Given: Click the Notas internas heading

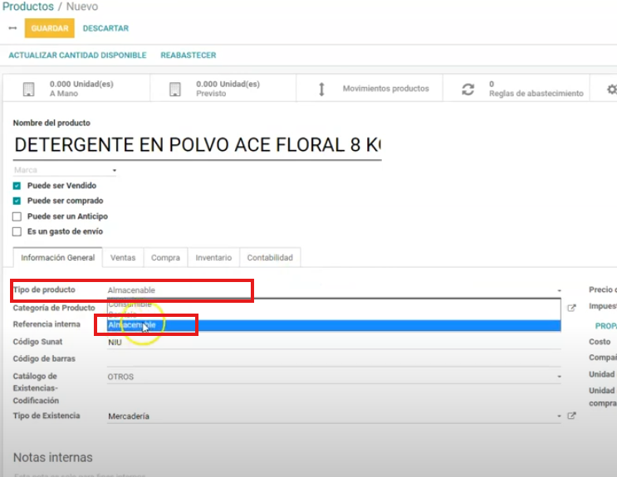Looking at the screenshot, I should point(52,458).
